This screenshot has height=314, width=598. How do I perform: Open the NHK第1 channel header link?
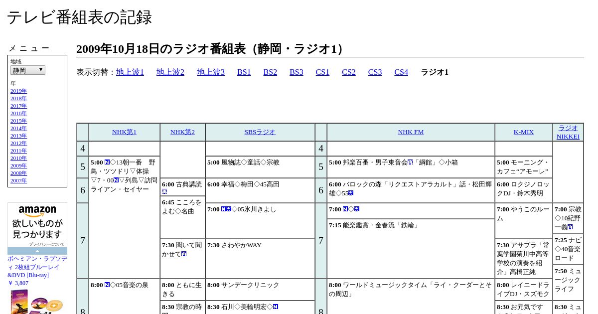point(124,132)
